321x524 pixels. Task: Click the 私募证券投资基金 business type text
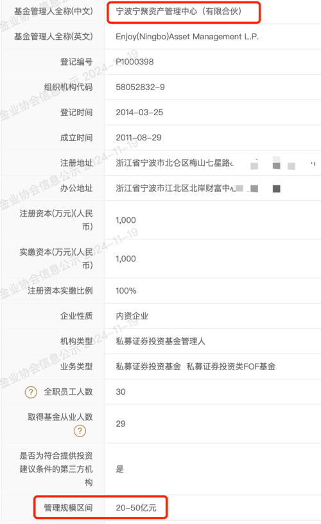point(148,366)
